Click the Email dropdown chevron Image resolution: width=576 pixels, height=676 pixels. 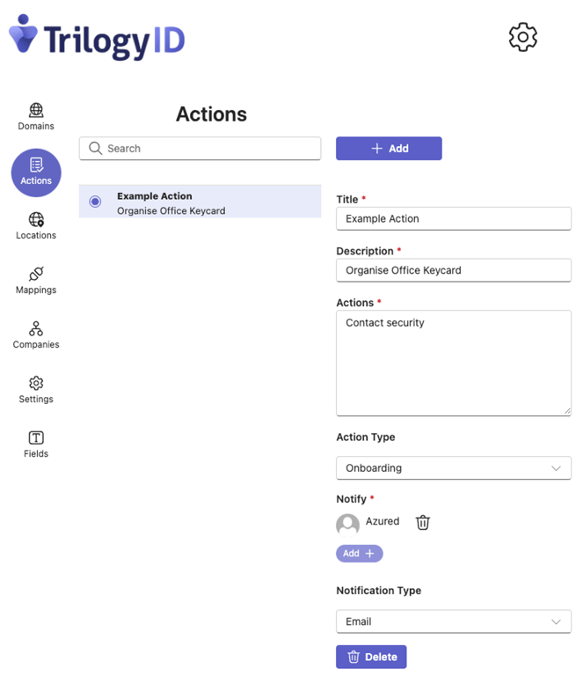[556, 621]
